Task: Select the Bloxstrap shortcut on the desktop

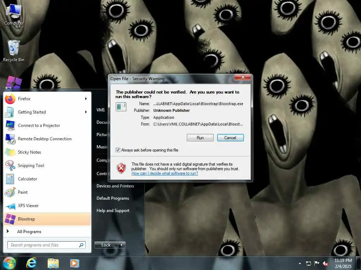Action: point(14,83)
